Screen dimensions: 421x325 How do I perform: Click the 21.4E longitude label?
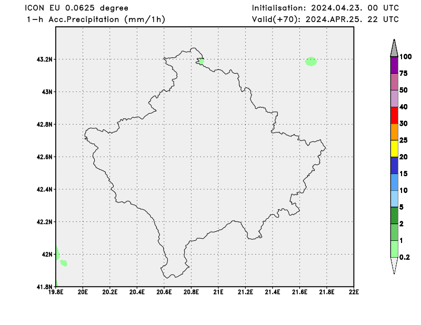point(273,292)
